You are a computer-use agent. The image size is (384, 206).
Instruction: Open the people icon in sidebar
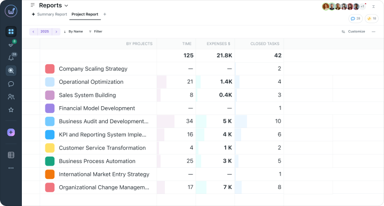tap(11, 97)
